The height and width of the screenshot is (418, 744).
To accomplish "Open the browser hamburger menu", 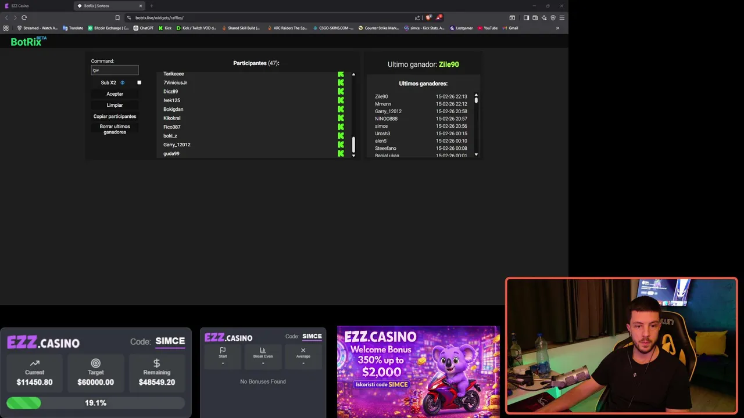I will (x=561, y=17).
